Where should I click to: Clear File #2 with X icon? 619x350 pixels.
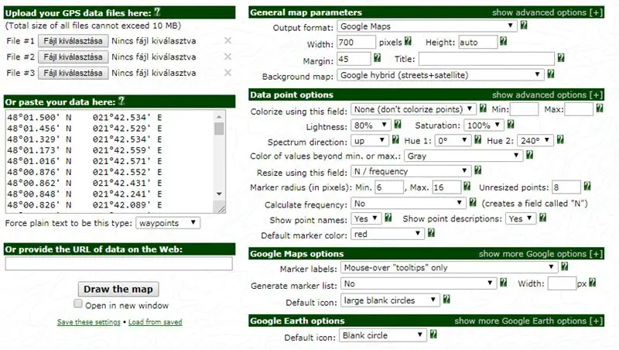pos(227,57)
